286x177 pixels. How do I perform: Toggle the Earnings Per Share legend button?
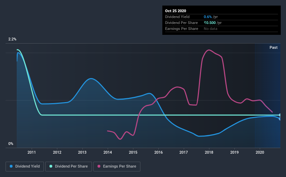[117, 167]
